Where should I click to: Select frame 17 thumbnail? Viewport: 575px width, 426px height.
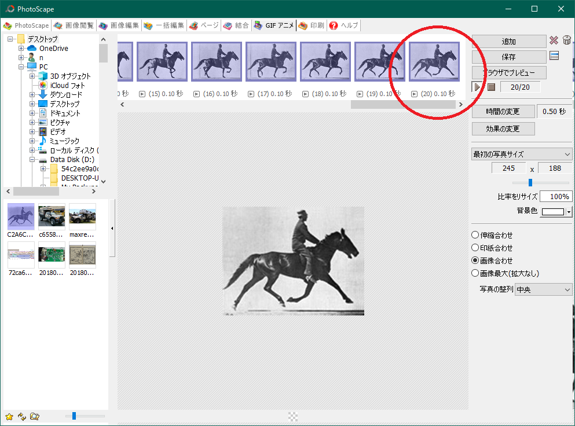pyautogui.click(x=271, y=61)
